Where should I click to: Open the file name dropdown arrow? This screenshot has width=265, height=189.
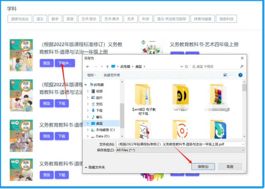(x=243, y=144)
